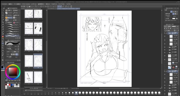The width and height of the screenshot is (180, 96).
Task: Select the orange-icon sub tool group
Action: pos(9,18)
